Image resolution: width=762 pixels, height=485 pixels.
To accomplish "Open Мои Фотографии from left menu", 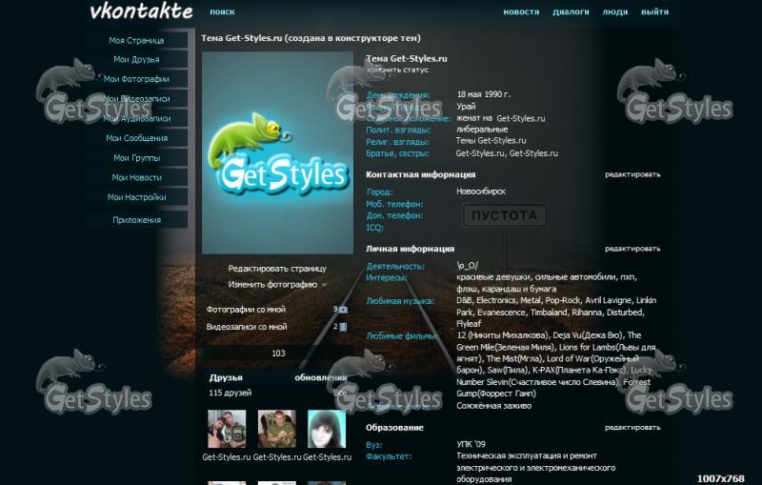I will coord(136,79).
